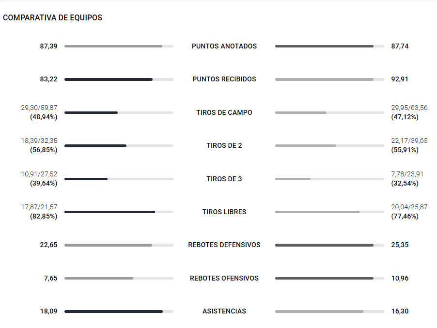Click the Asistencias stat label

point(224,312)
